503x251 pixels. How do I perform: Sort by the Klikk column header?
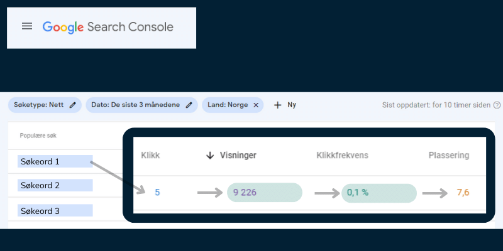click(x=150, y=156)
